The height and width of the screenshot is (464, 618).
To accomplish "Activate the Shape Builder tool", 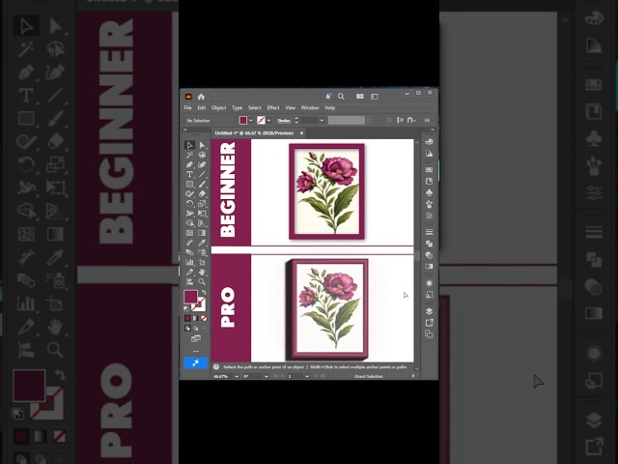I will (189, 223).
